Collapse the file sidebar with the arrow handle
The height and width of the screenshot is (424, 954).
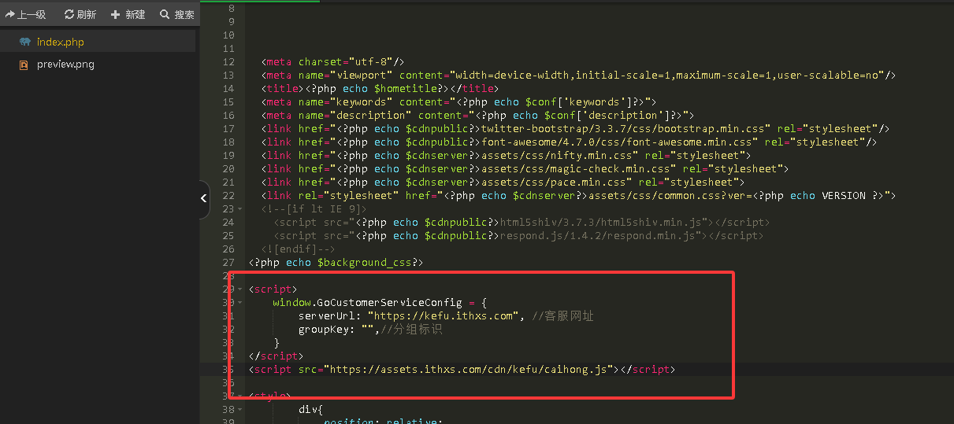click(204, 198)
